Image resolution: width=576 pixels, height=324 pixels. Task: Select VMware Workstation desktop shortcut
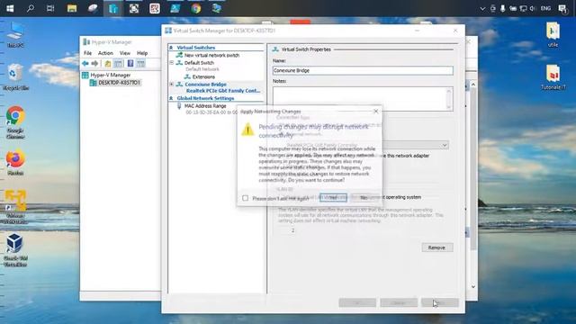coord(15,206)
